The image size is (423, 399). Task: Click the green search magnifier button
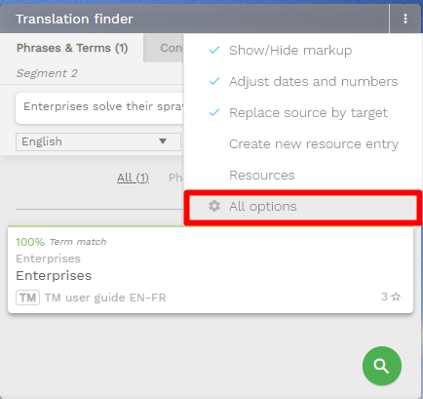tap(382, 366)
